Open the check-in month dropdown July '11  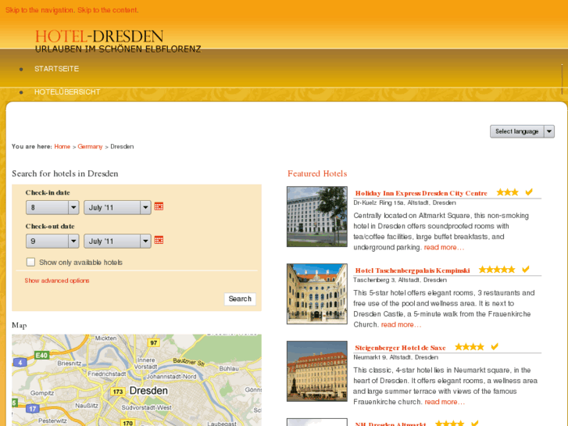click(117, 208)
